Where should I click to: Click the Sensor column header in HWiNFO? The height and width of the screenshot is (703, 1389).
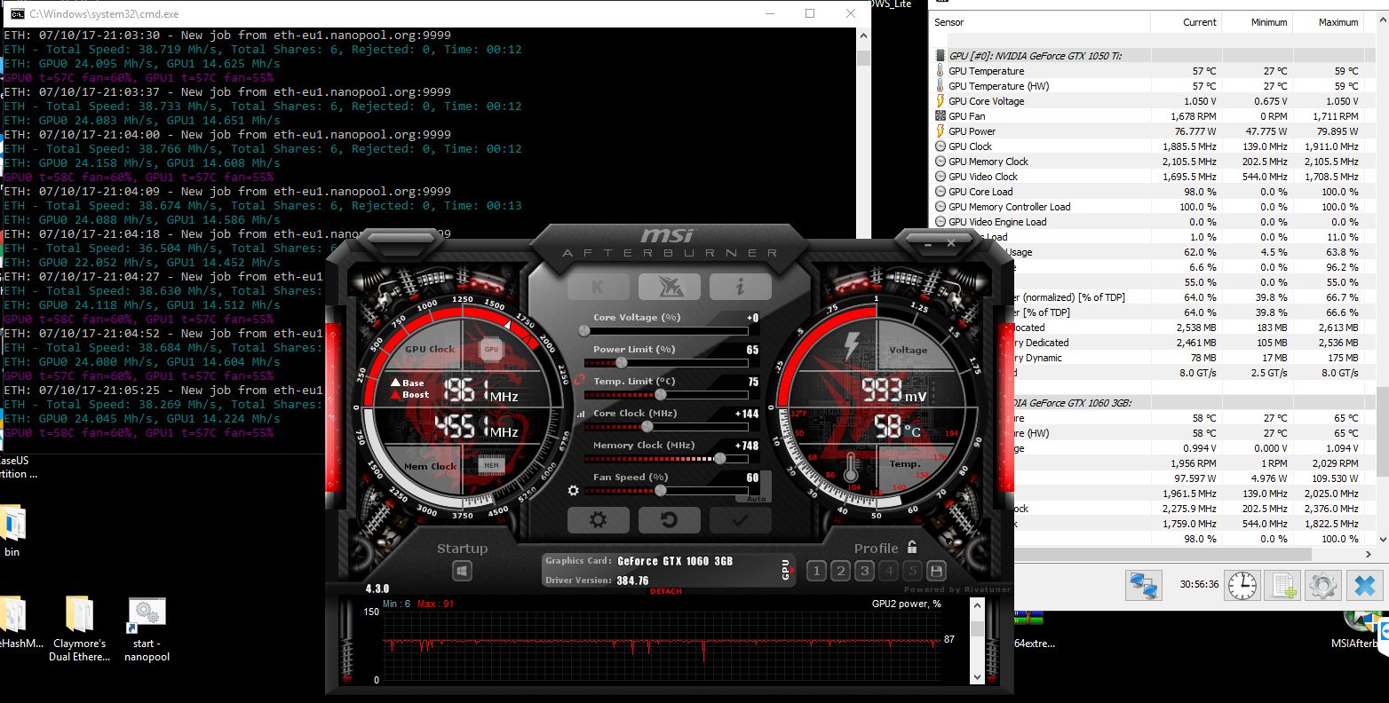tap(1040, 22)
